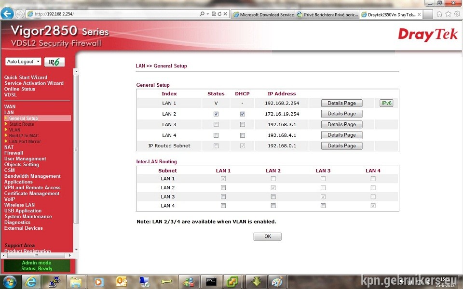Click the green IPv6 button for LAN 1
Screen dimensions: 463x289
386,103
